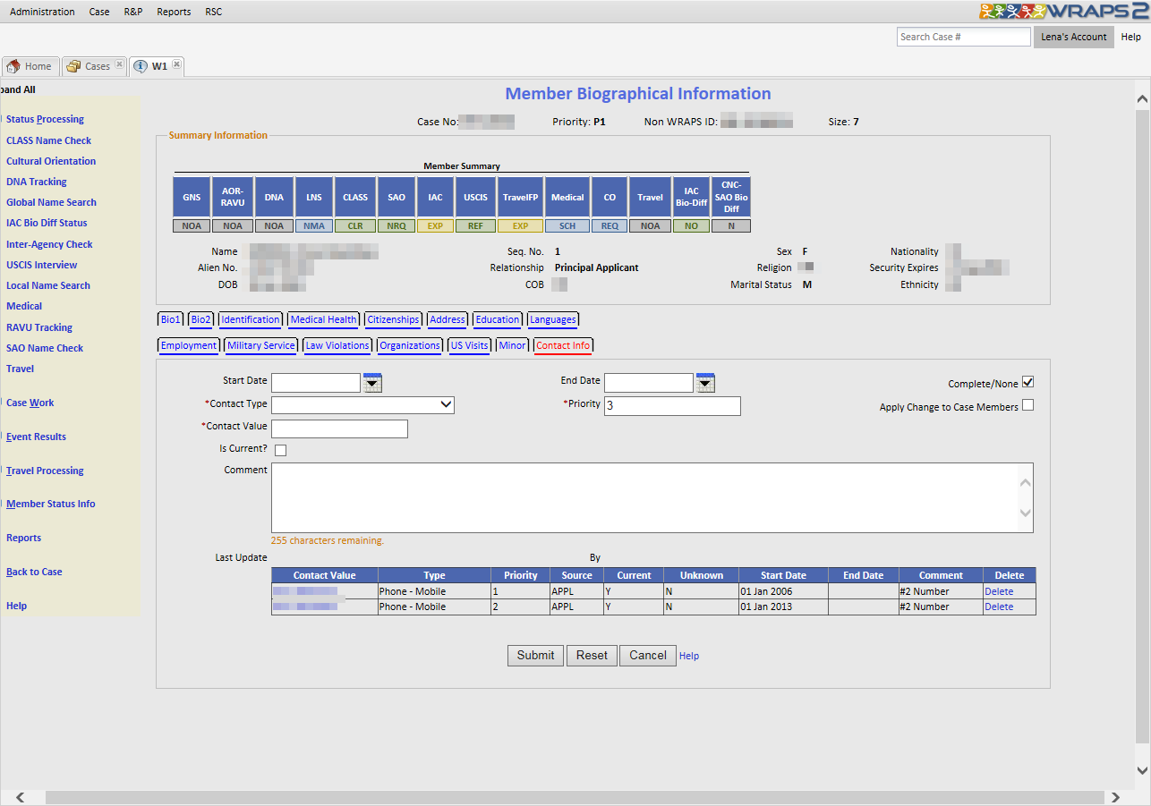Viewport: 1151px width, 806px height.
Task: Click into the Search Case # field
Action: point(963,37)
